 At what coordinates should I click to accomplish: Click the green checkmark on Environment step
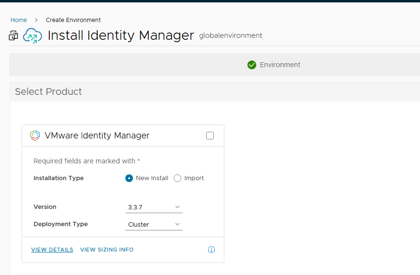coord(252,65)
